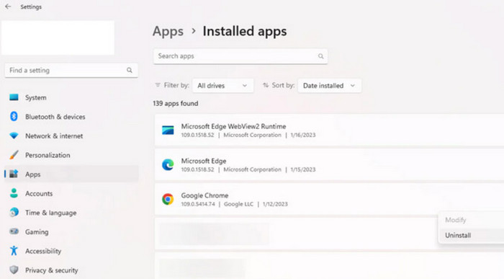Viewport: 504px width, 279px height.
Task: Click the sort arrows icon
Action: (x=266, y=85)
